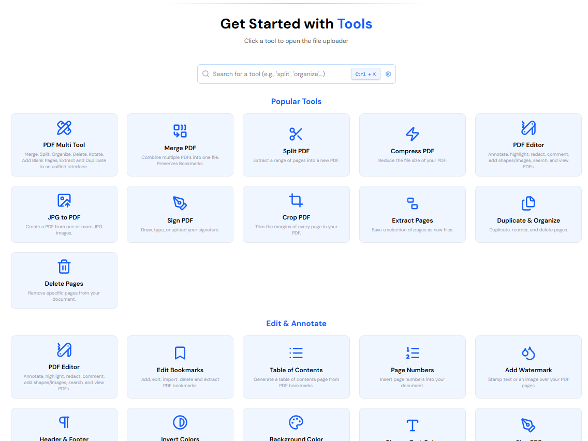Select the Merge PDF tool
Image resolution: width=588 pixels, height=441 pixels.
click(180, 145)
